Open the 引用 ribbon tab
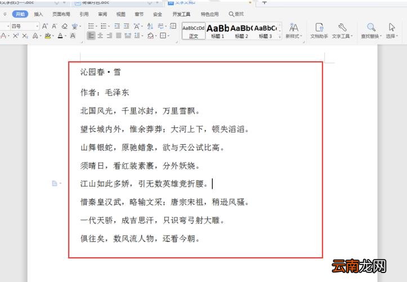 click(x=84, y=14)
